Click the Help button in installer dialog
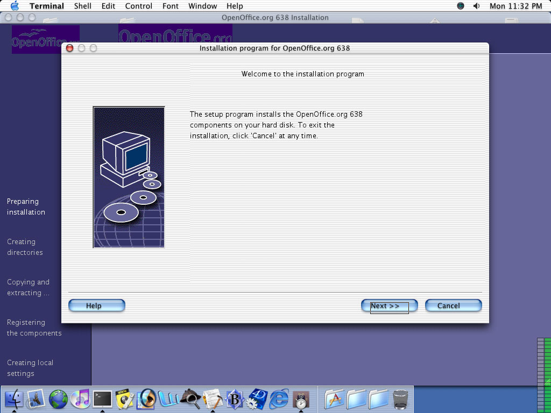This screenshot has width=551, height=413. (x=97, y=305)
